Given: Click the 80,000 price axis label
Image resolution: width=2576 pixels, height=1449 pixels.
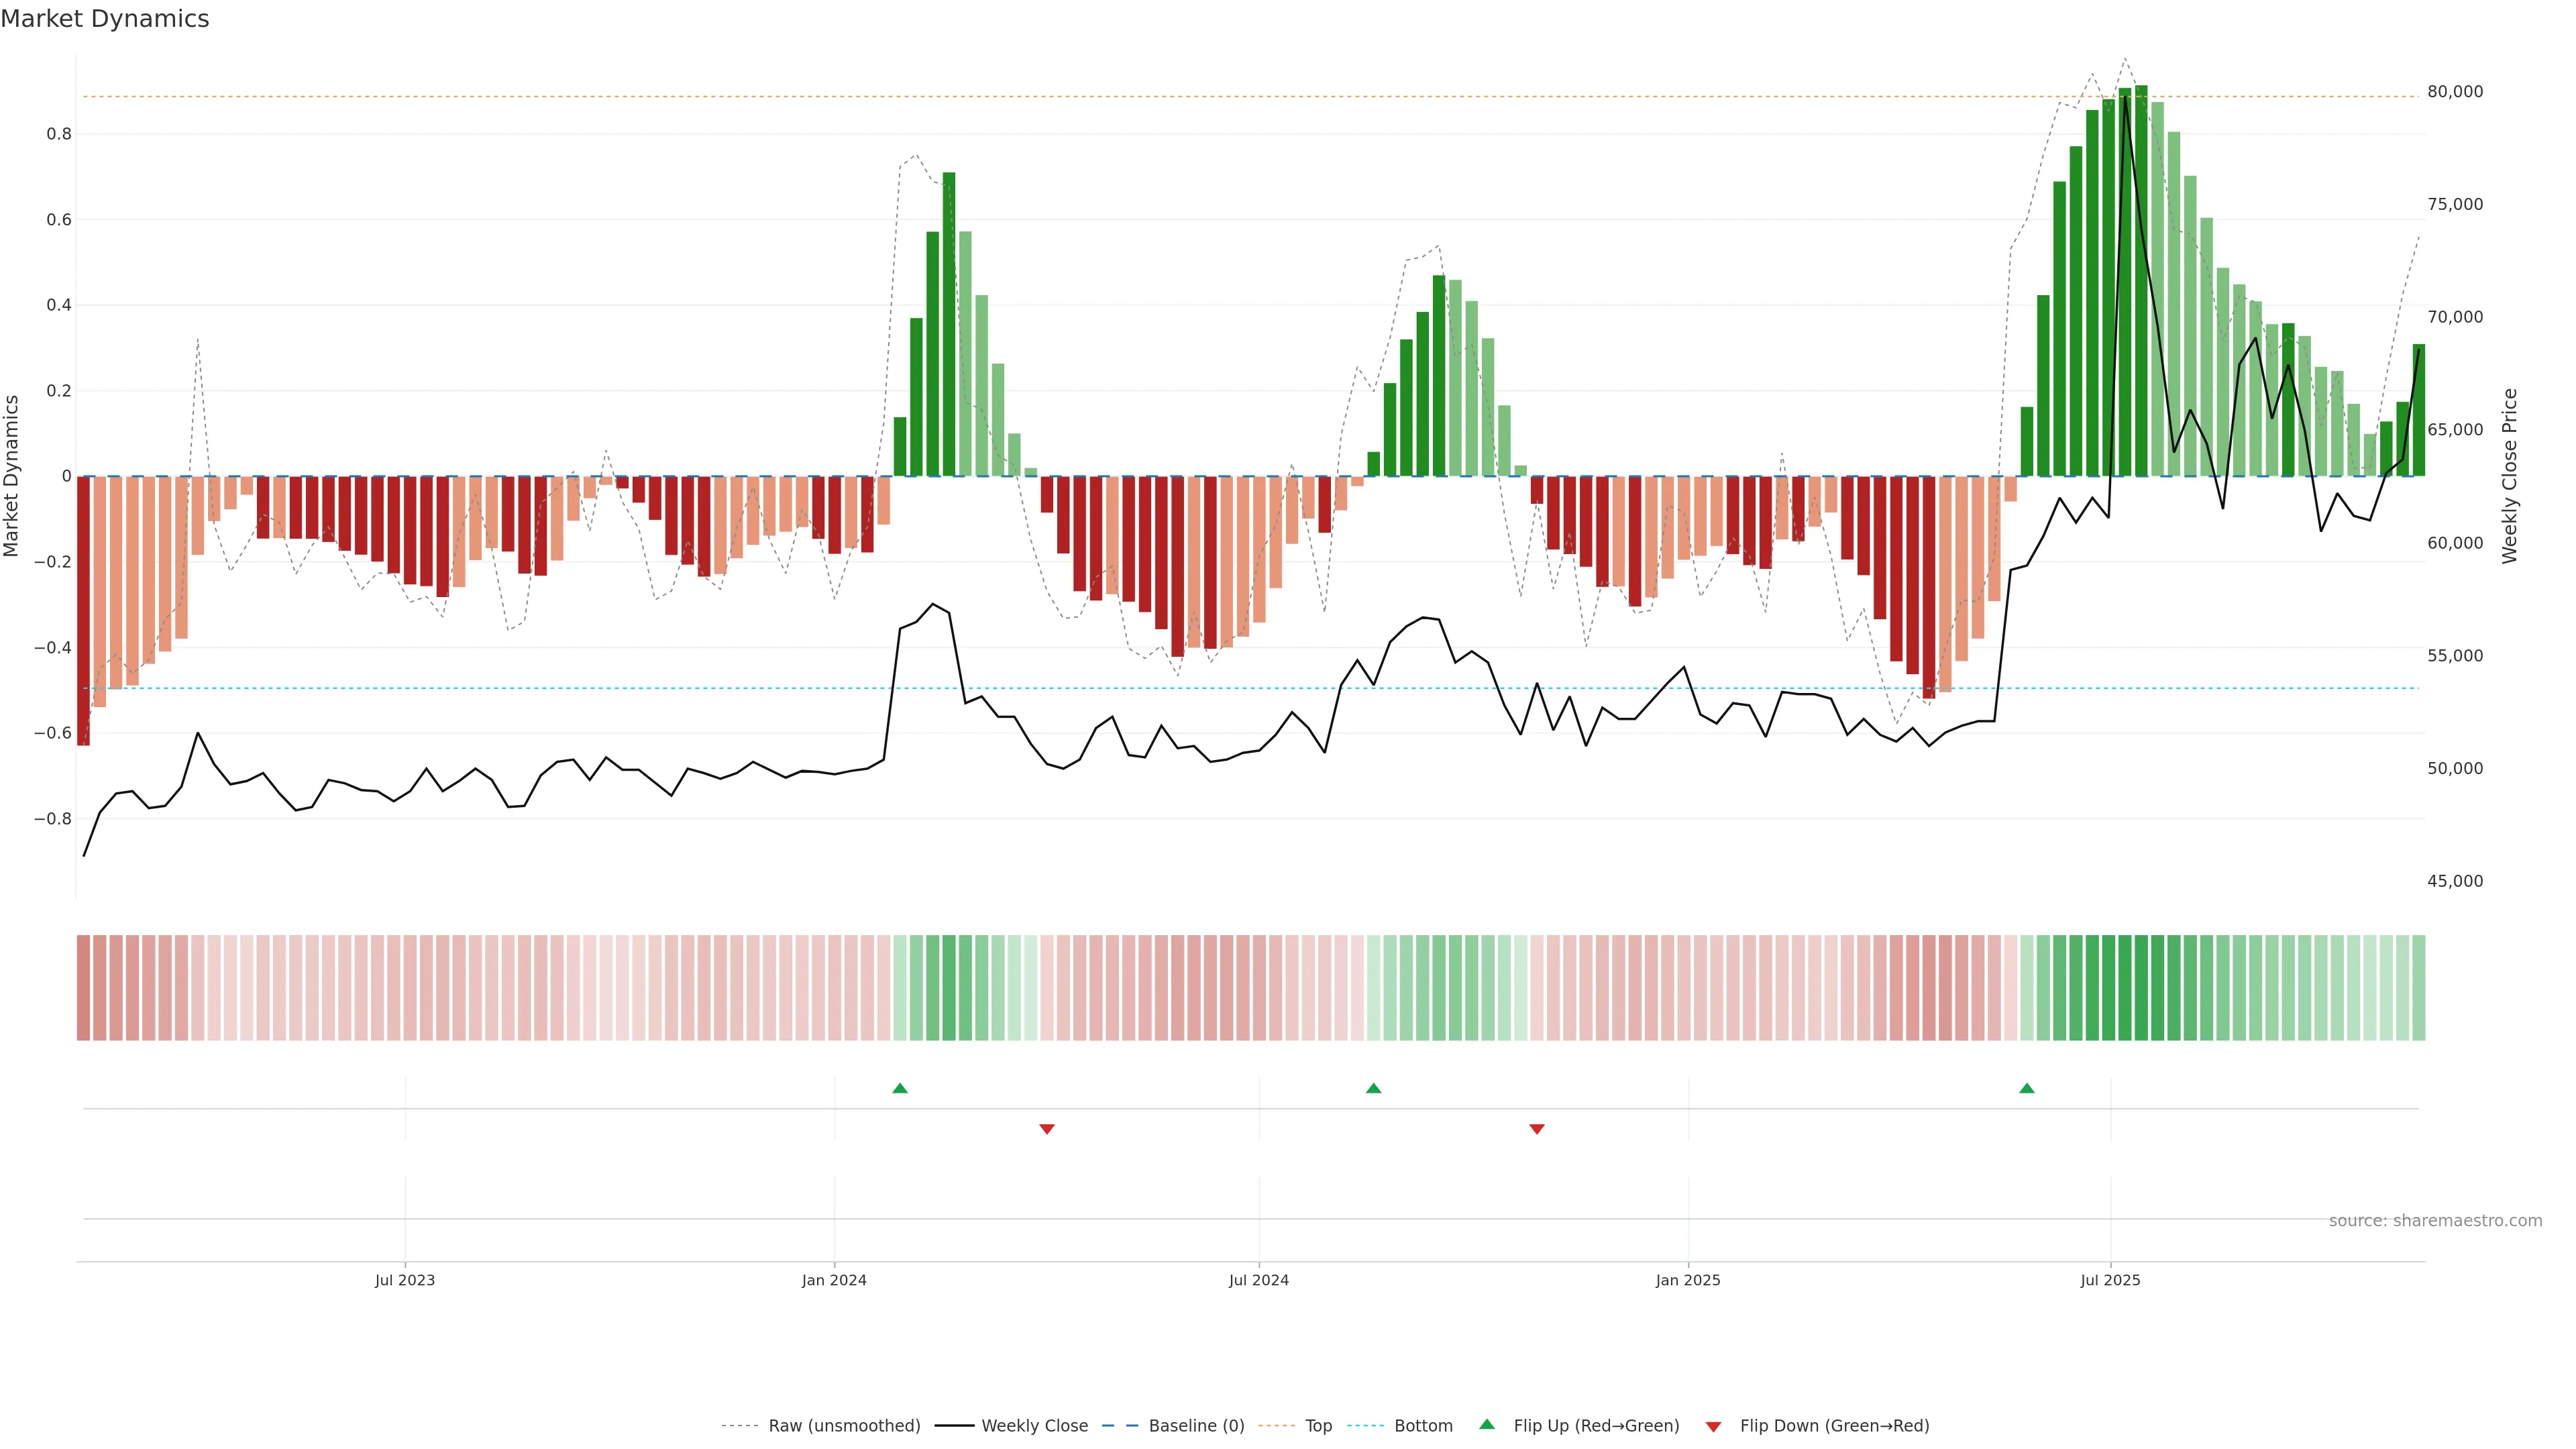Looking at the screenshot, I should [2454, 92].
